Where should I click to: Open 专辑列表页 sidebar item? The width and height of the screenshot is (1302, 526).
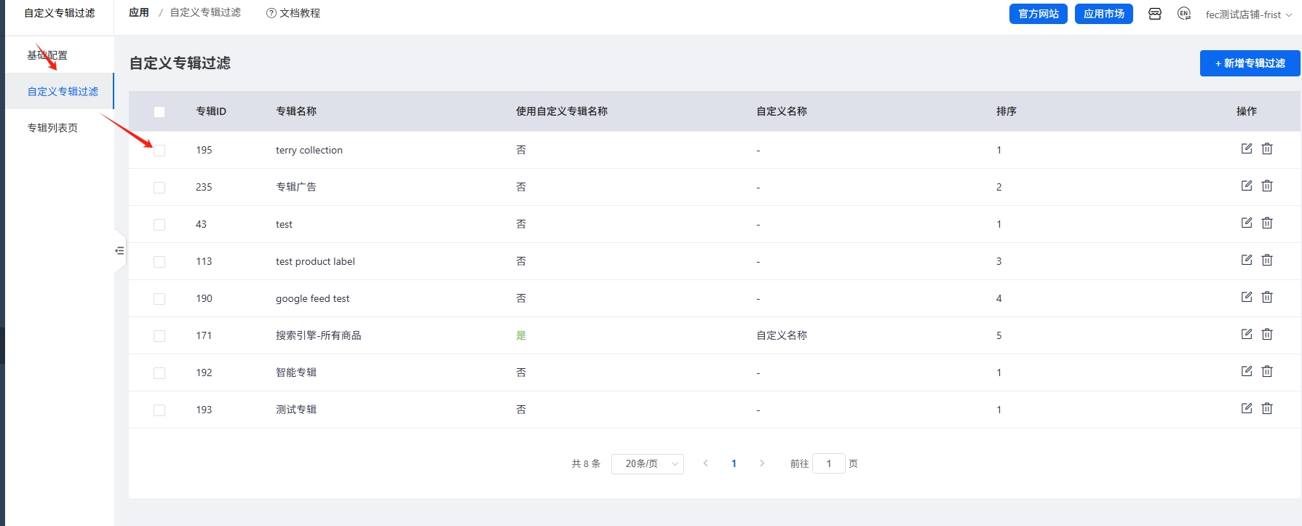tap(52, 128)
